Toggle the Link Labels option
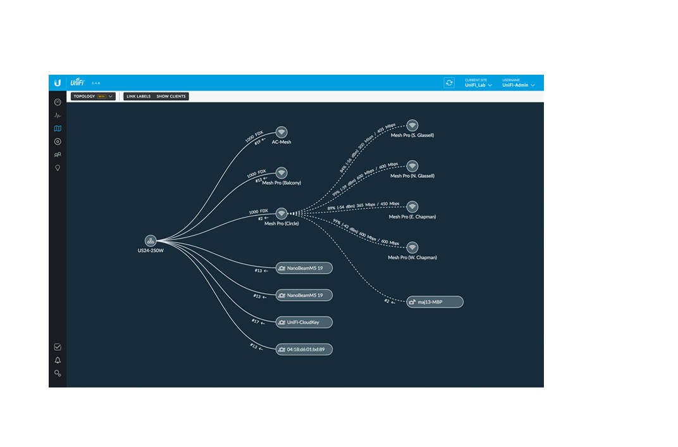Screen dimensions: 678x447 (139, 96)
